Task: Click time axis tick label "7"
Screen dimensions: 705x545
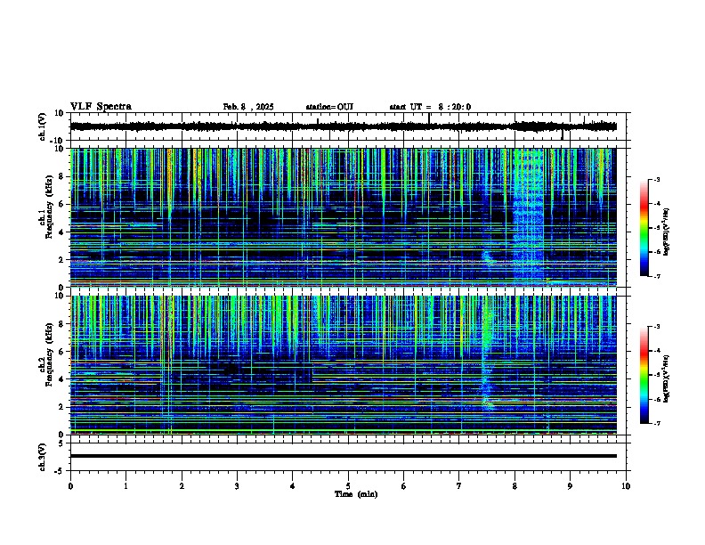Action: point(459,486)
